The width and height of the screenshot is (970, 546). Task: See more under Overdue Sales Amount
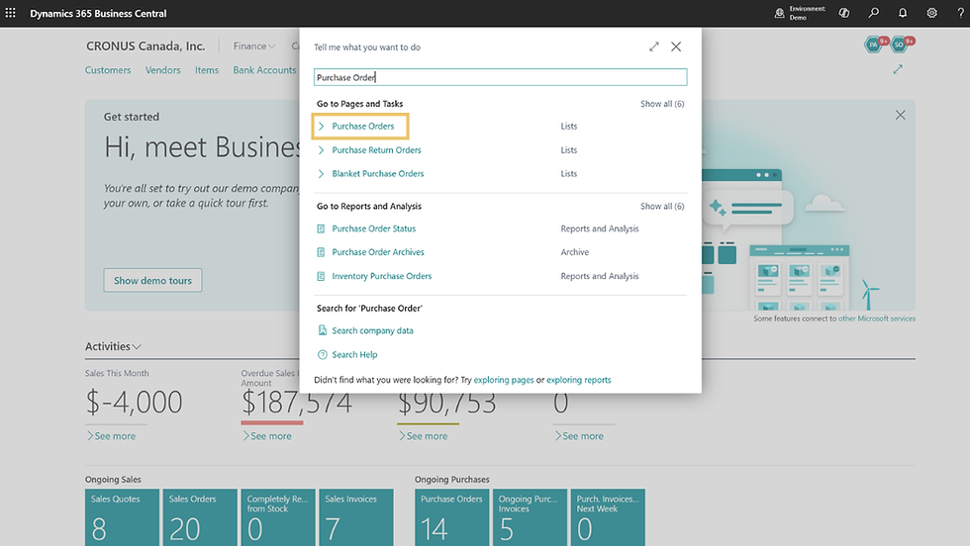[267, 436]
